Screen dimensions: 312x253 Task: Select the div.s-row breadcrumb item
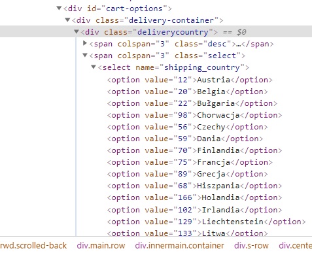click(x=251, y=246)
